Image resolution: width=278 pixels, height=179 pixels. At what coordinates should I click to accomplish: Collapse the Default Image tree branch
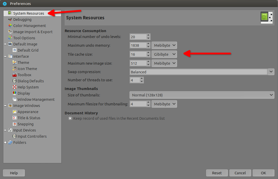[x=5, y=44]
